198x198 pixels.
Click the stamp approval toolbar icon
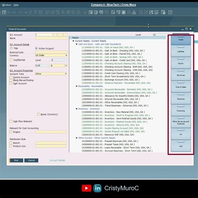pos(134,12)
